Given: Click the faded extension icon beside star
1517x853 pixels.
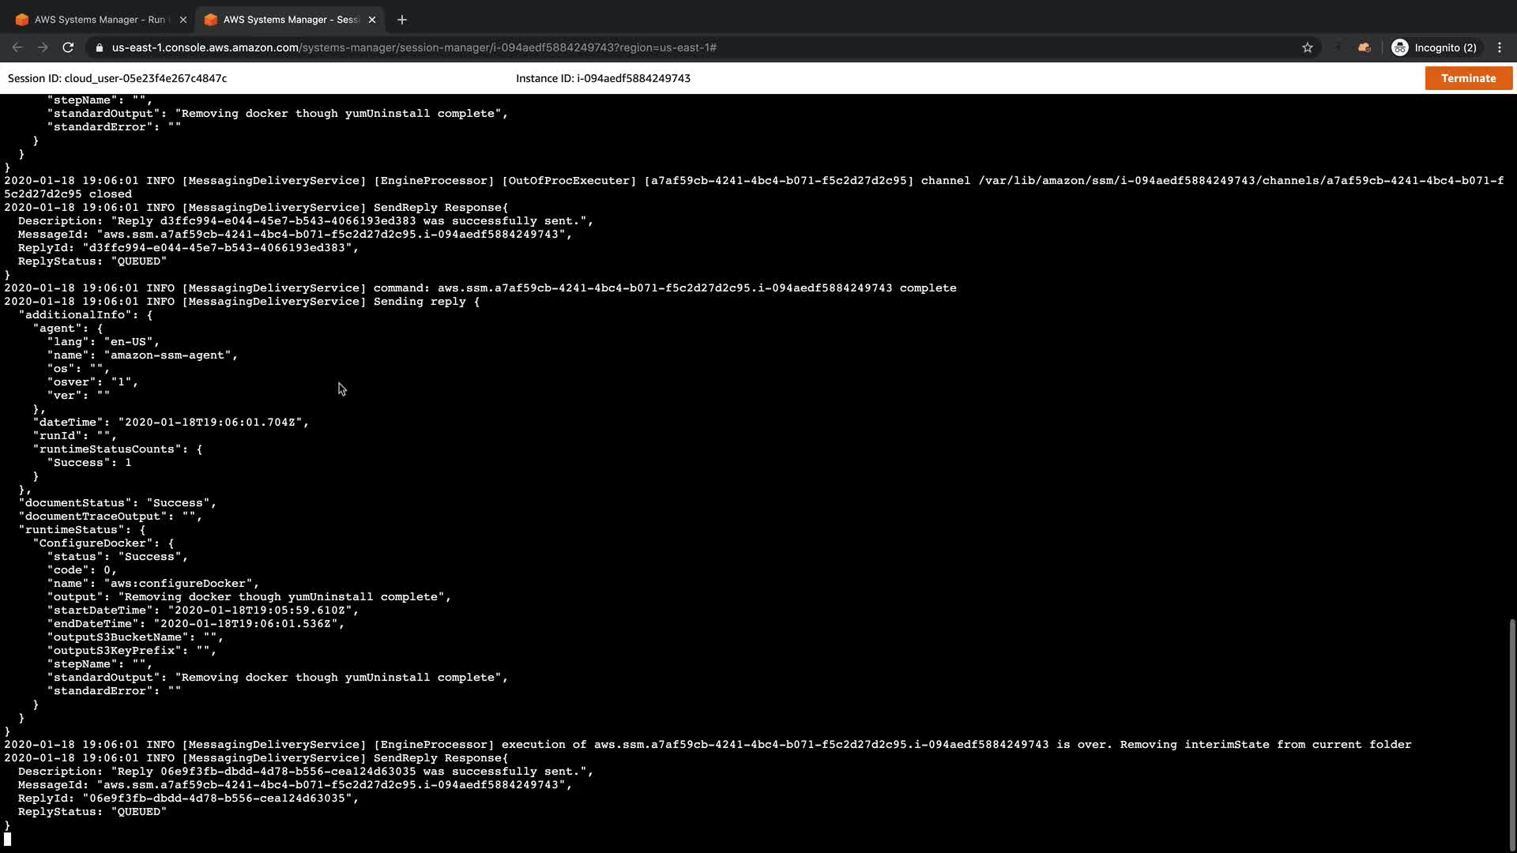Looking at the screenshot, I should tap(1338, 47).
